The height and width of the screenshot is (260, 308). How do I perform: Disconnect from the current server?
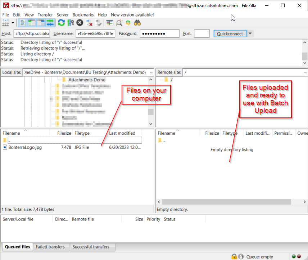(89, 23)
